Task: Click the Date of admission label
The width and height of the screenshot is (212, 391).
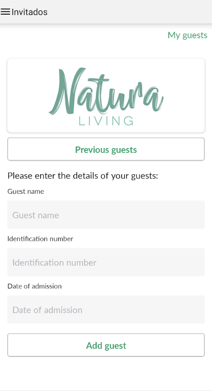Action: click(34, 286)
